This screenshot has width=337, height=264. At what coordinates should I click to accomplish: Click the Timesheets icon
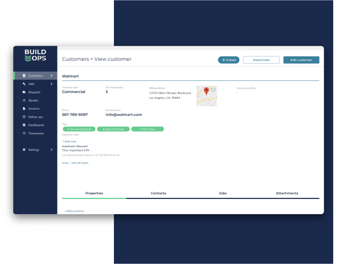[x=24, y=133]
